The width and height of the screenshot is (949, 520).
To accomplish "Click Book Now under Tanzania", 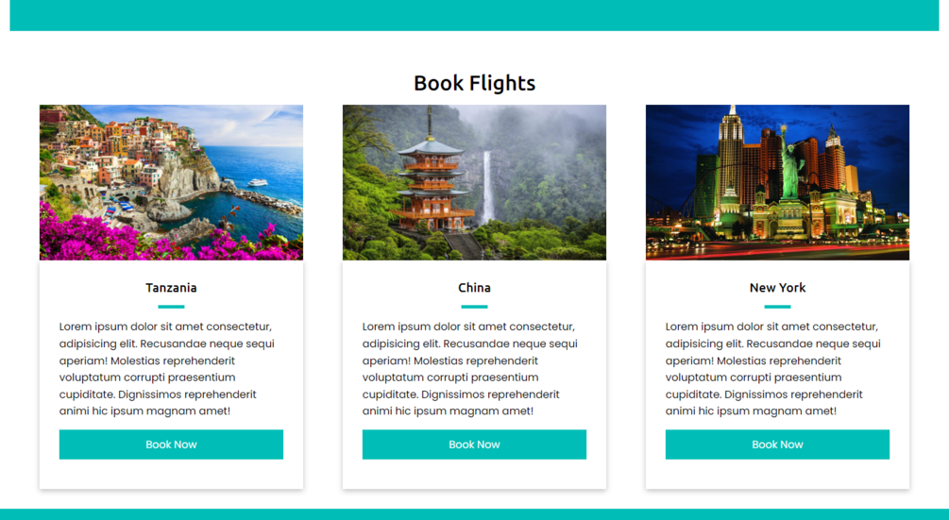I will pos(171,445).
